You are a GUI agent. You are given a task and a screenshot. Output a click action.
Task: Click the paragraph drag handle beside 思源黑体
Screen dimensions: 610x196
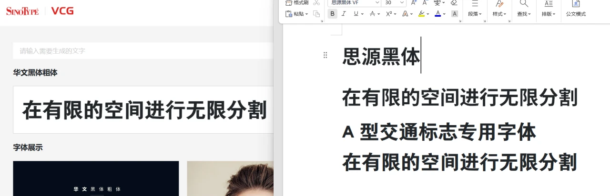click(x=325, y=55)
